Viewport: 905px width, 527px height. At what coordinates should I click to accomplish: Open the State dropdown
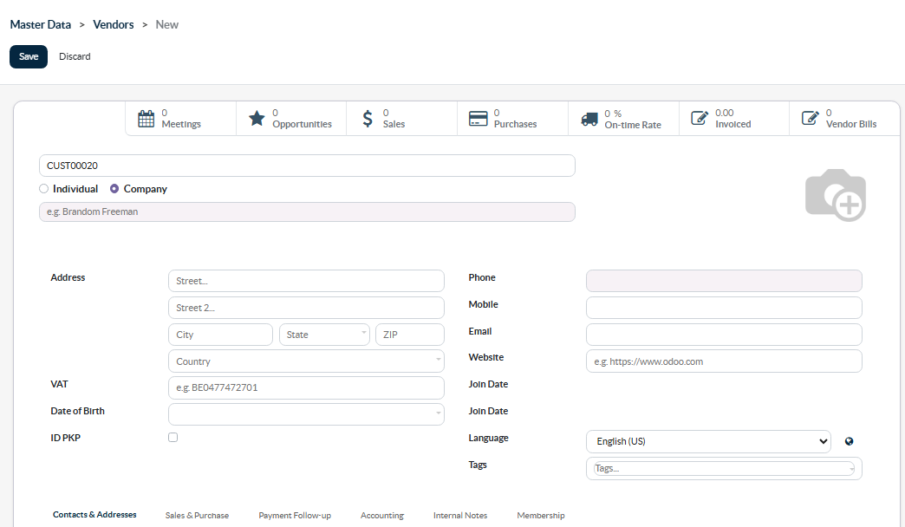coord(324,335)
